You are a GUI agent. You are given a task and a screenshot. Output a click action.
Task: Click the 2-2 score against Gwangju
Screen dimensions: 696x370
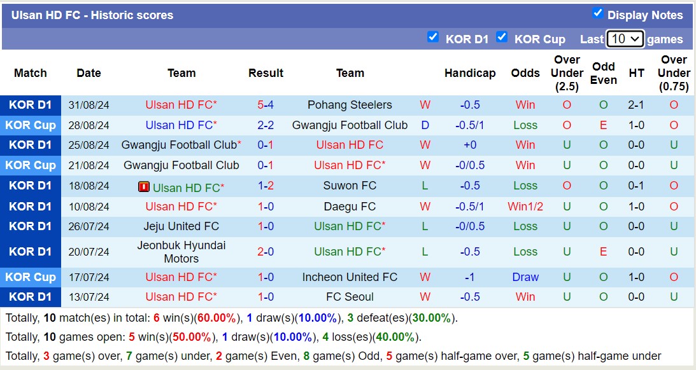click(266, 125)
